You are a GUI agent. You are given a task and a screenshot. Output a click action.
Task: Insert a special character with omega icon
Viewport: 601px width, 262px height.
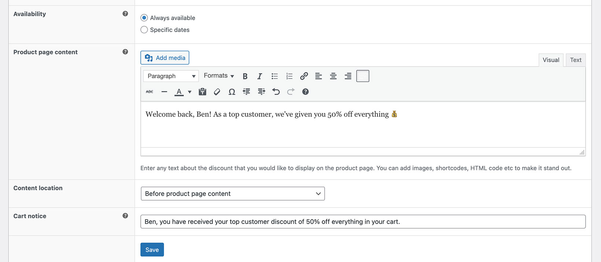point(232,92)
